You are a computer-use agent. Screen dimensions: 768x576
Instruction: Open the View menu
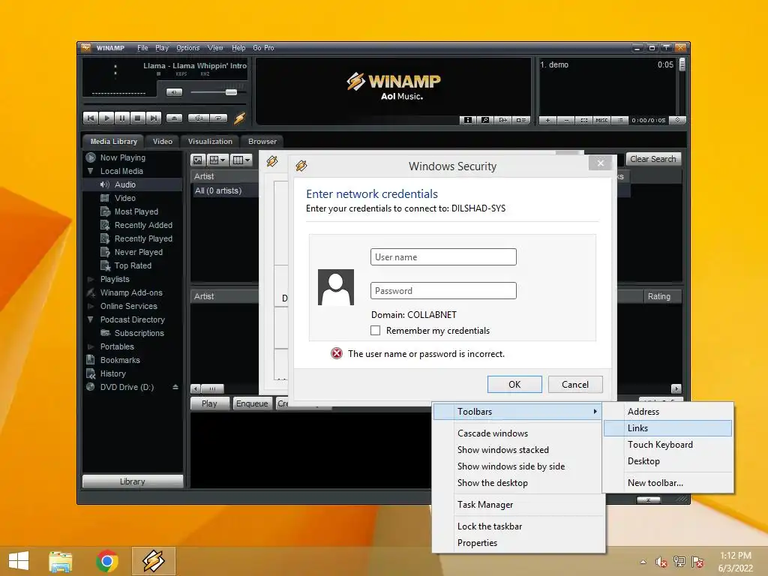point(215,48)
